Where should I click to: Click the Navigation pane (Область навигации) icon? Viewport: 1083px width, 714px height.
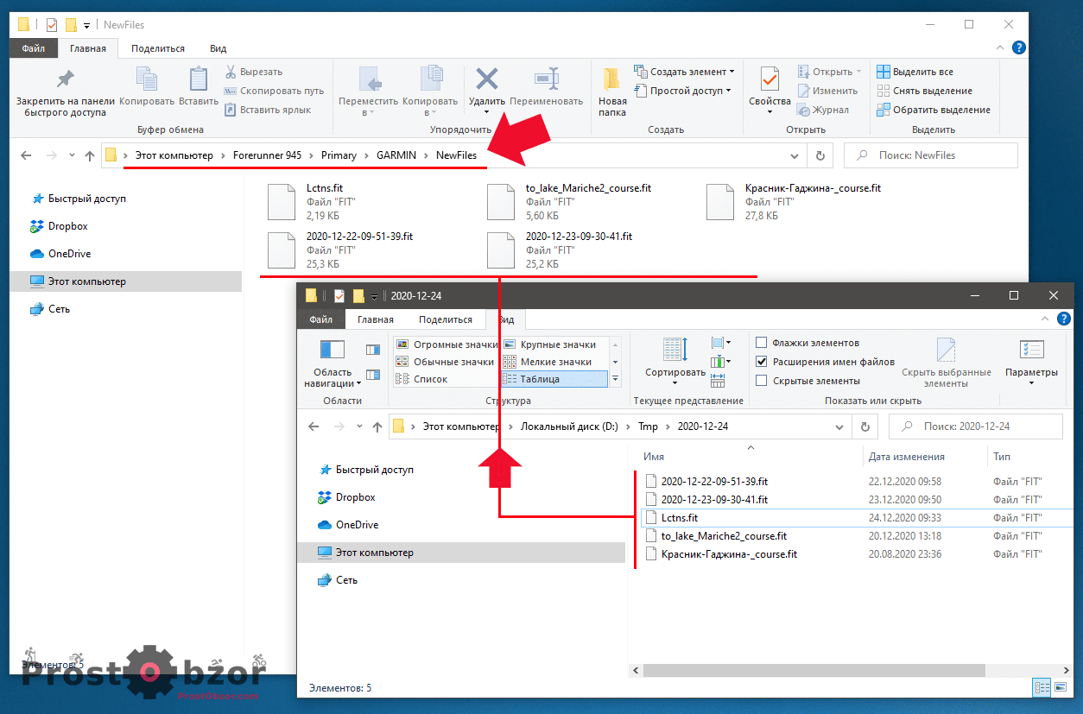[x=332, y=351]
